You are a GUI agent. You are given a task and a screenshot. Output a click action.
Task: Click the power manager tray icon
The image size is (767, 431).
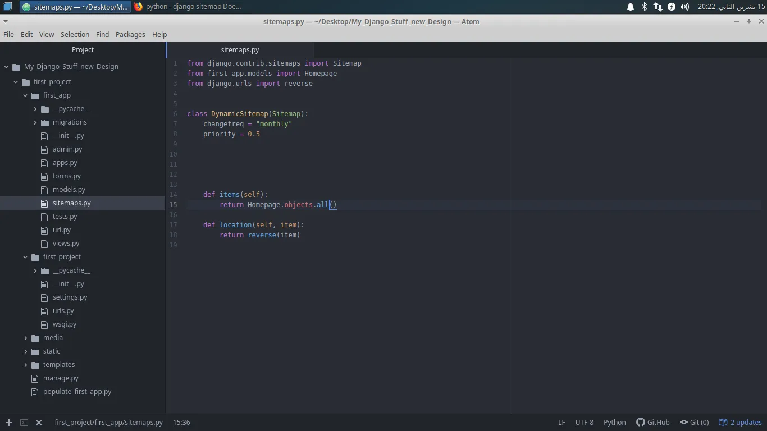(672, 7)
